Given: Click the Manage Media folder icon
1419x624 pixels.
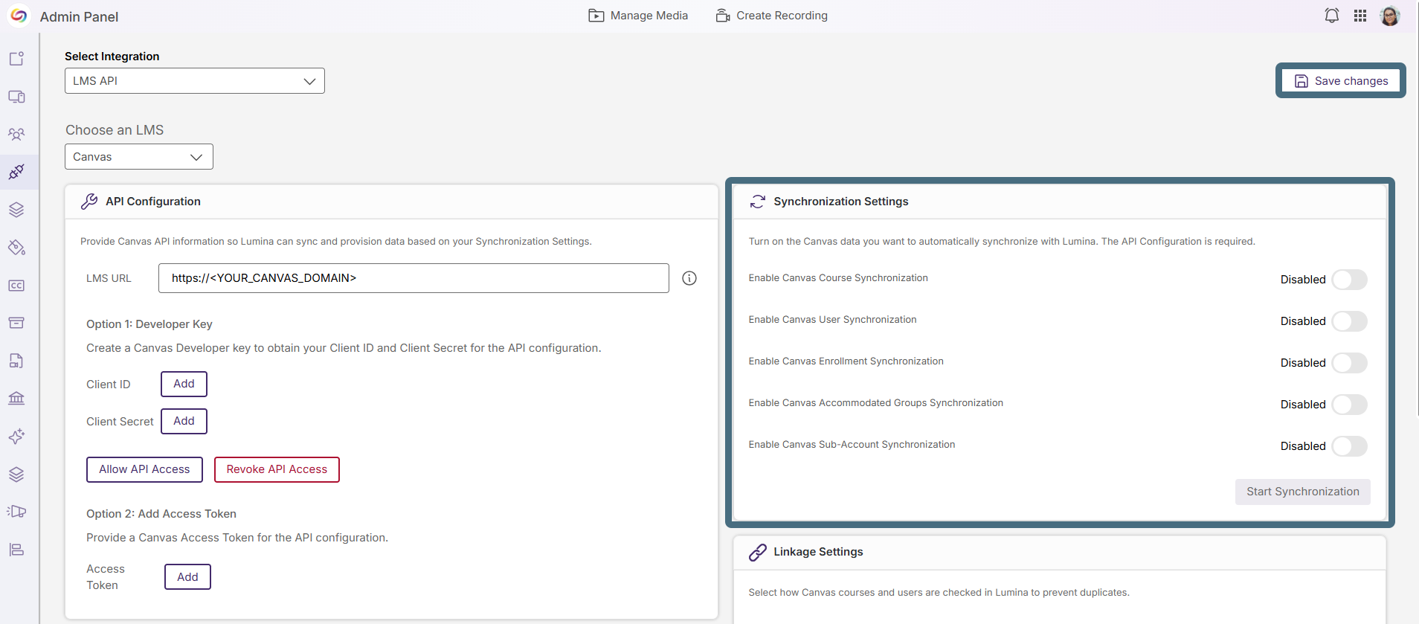Looking at the screenshot, I should (x=596, y=16).
